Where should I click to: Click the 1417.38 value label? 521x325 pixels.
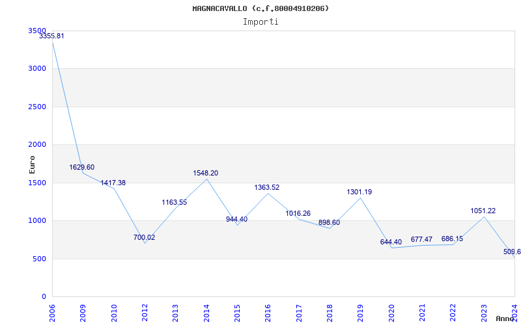[113, 183]
